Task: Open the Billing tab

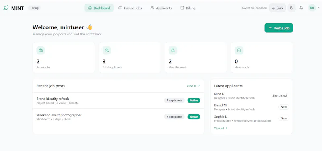Action: point(188,8)
